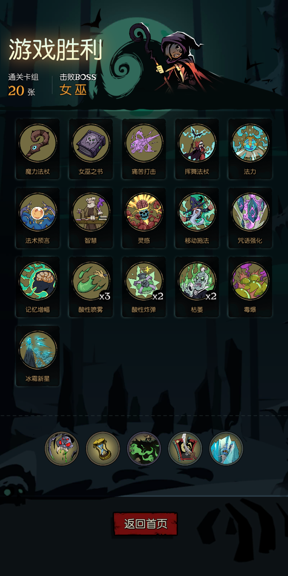The width and height of the screenshot is (288, 576).
Task: Inspect the frozen ice relic icon
Action: (x=226, y=448)
